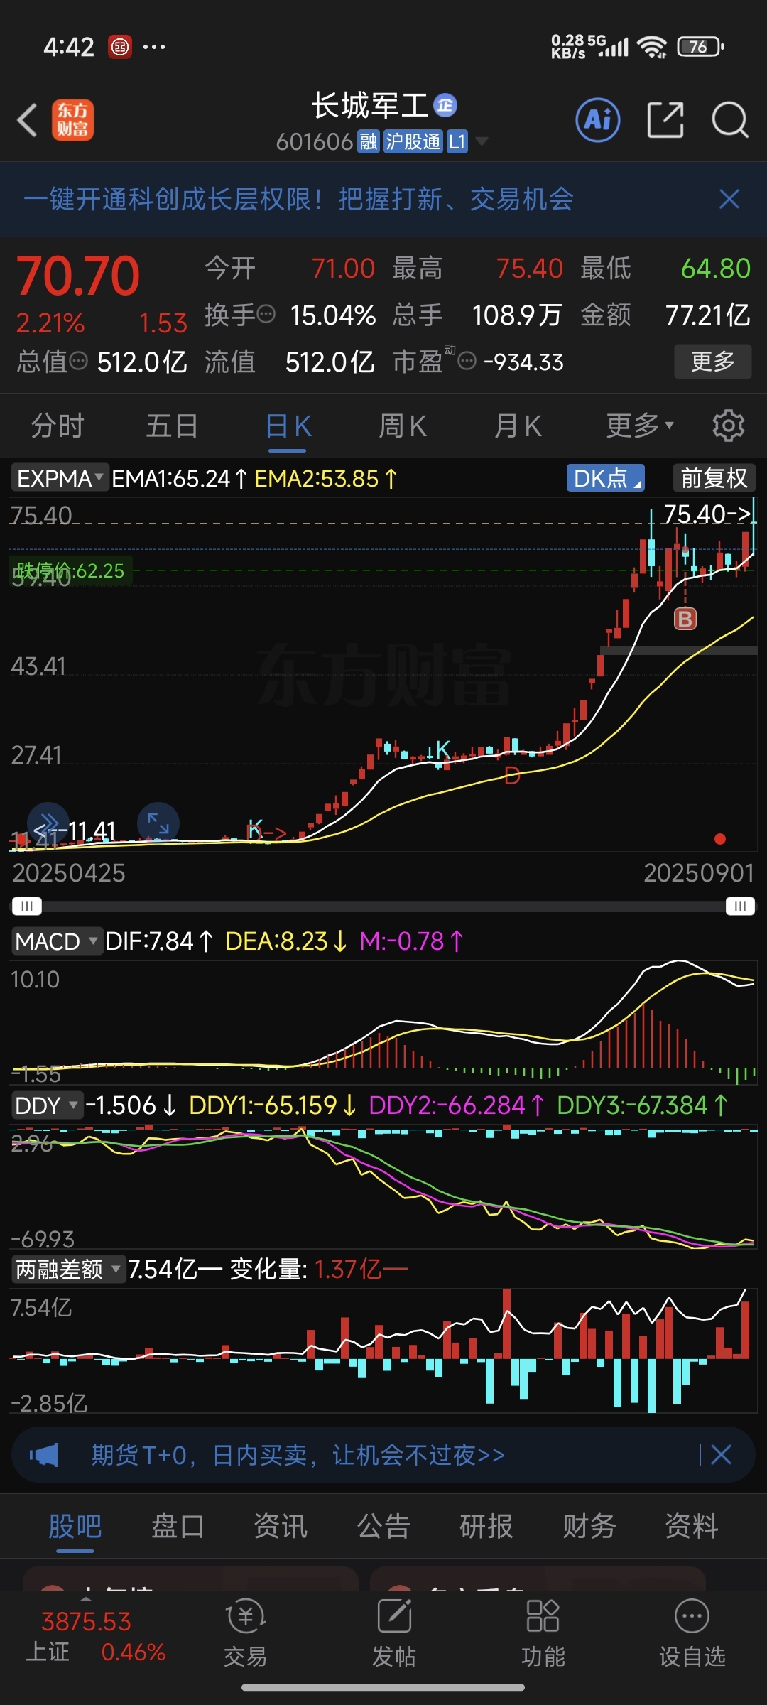
Task: Open the 研报 tab
Action: [x=486, y=1525]
